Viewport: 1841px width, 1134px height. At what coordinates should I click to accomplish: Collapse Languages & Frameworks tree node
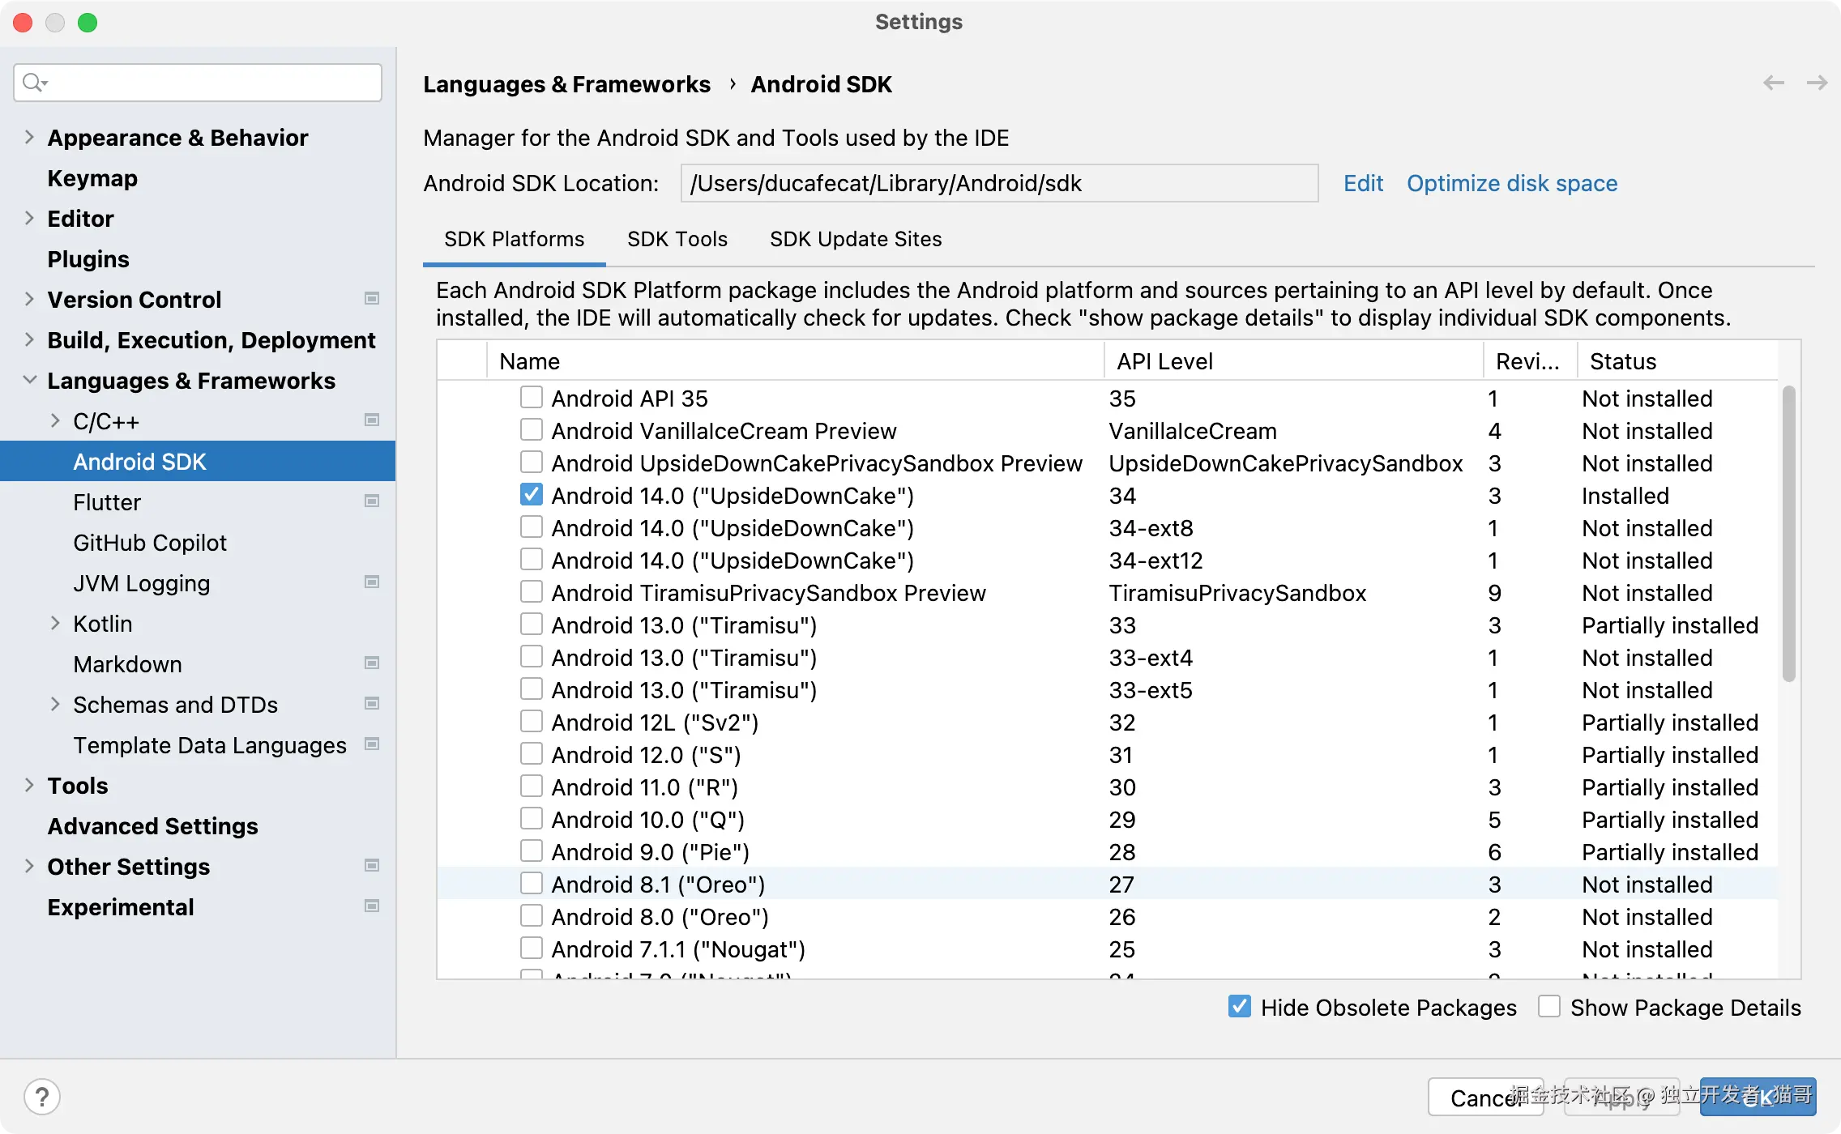[29, 380]
